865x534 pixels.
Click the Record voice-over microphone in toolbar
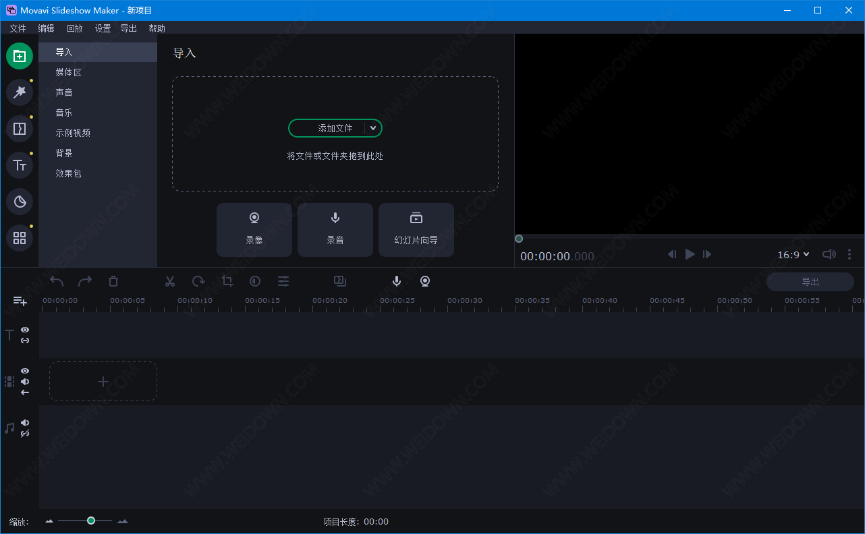[397, 281]
